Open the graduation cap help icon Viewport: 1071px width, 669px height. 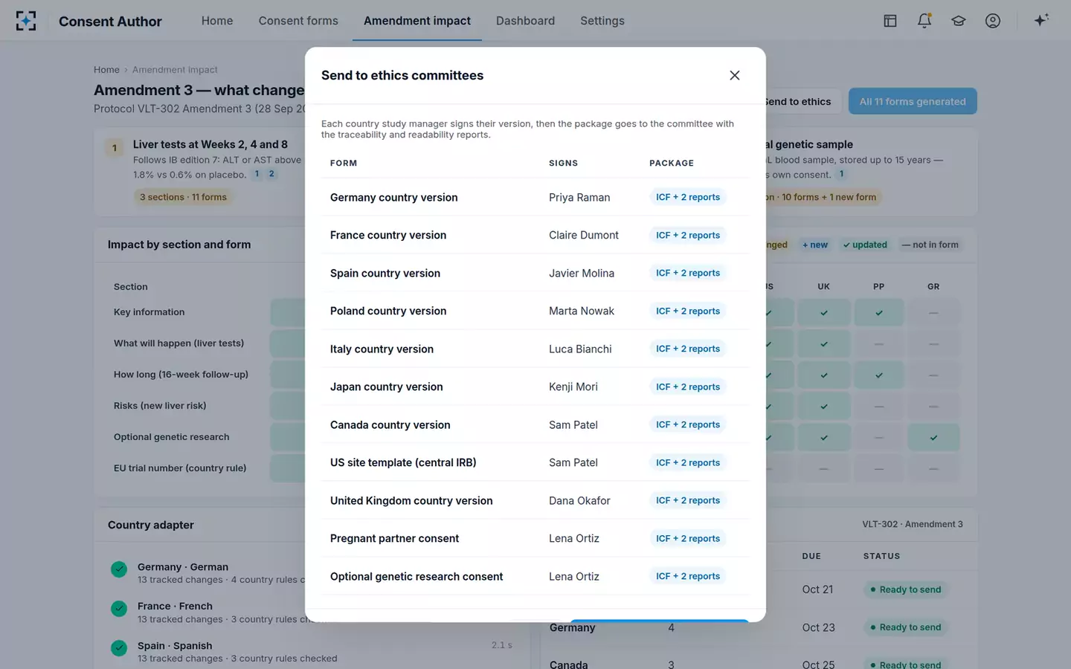959,21
